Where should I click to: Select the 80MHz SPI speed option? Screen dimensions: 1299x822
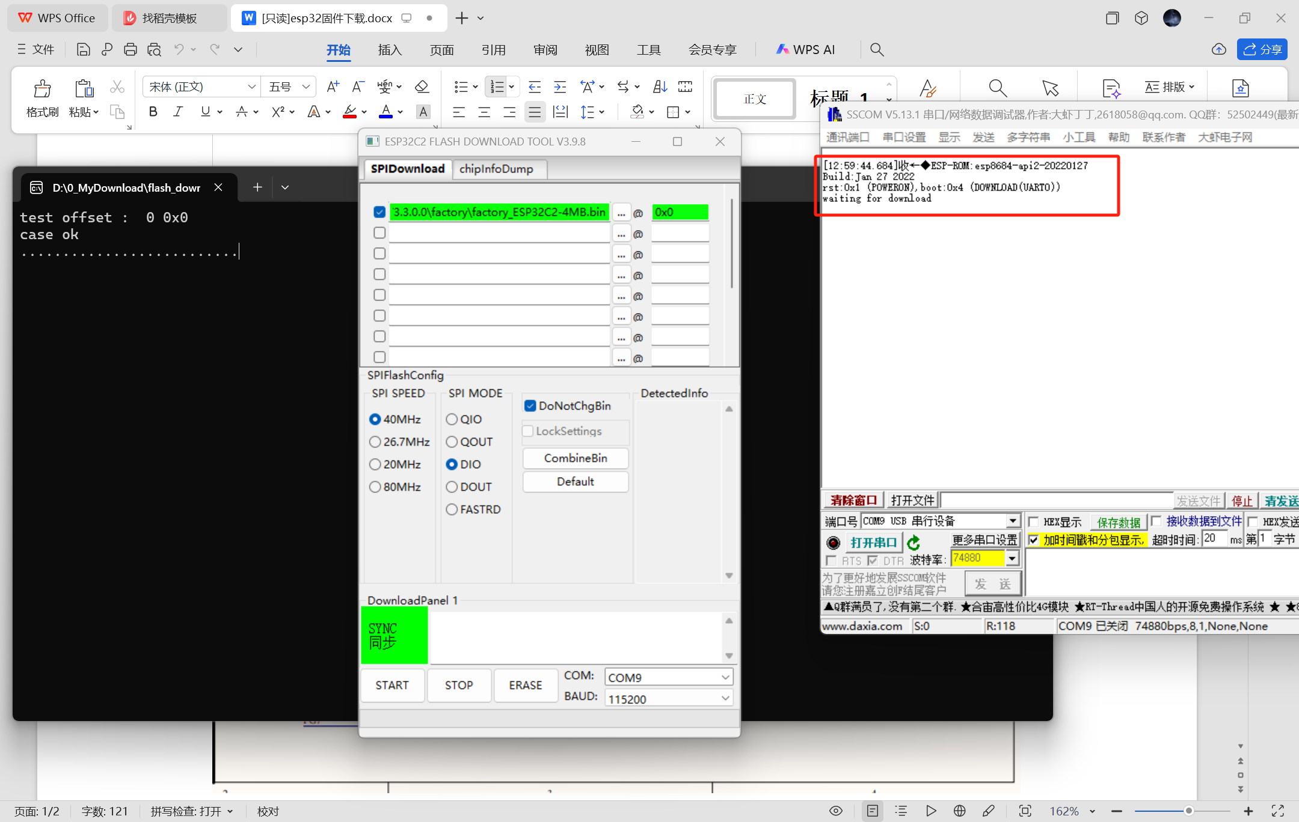point(375,487)
